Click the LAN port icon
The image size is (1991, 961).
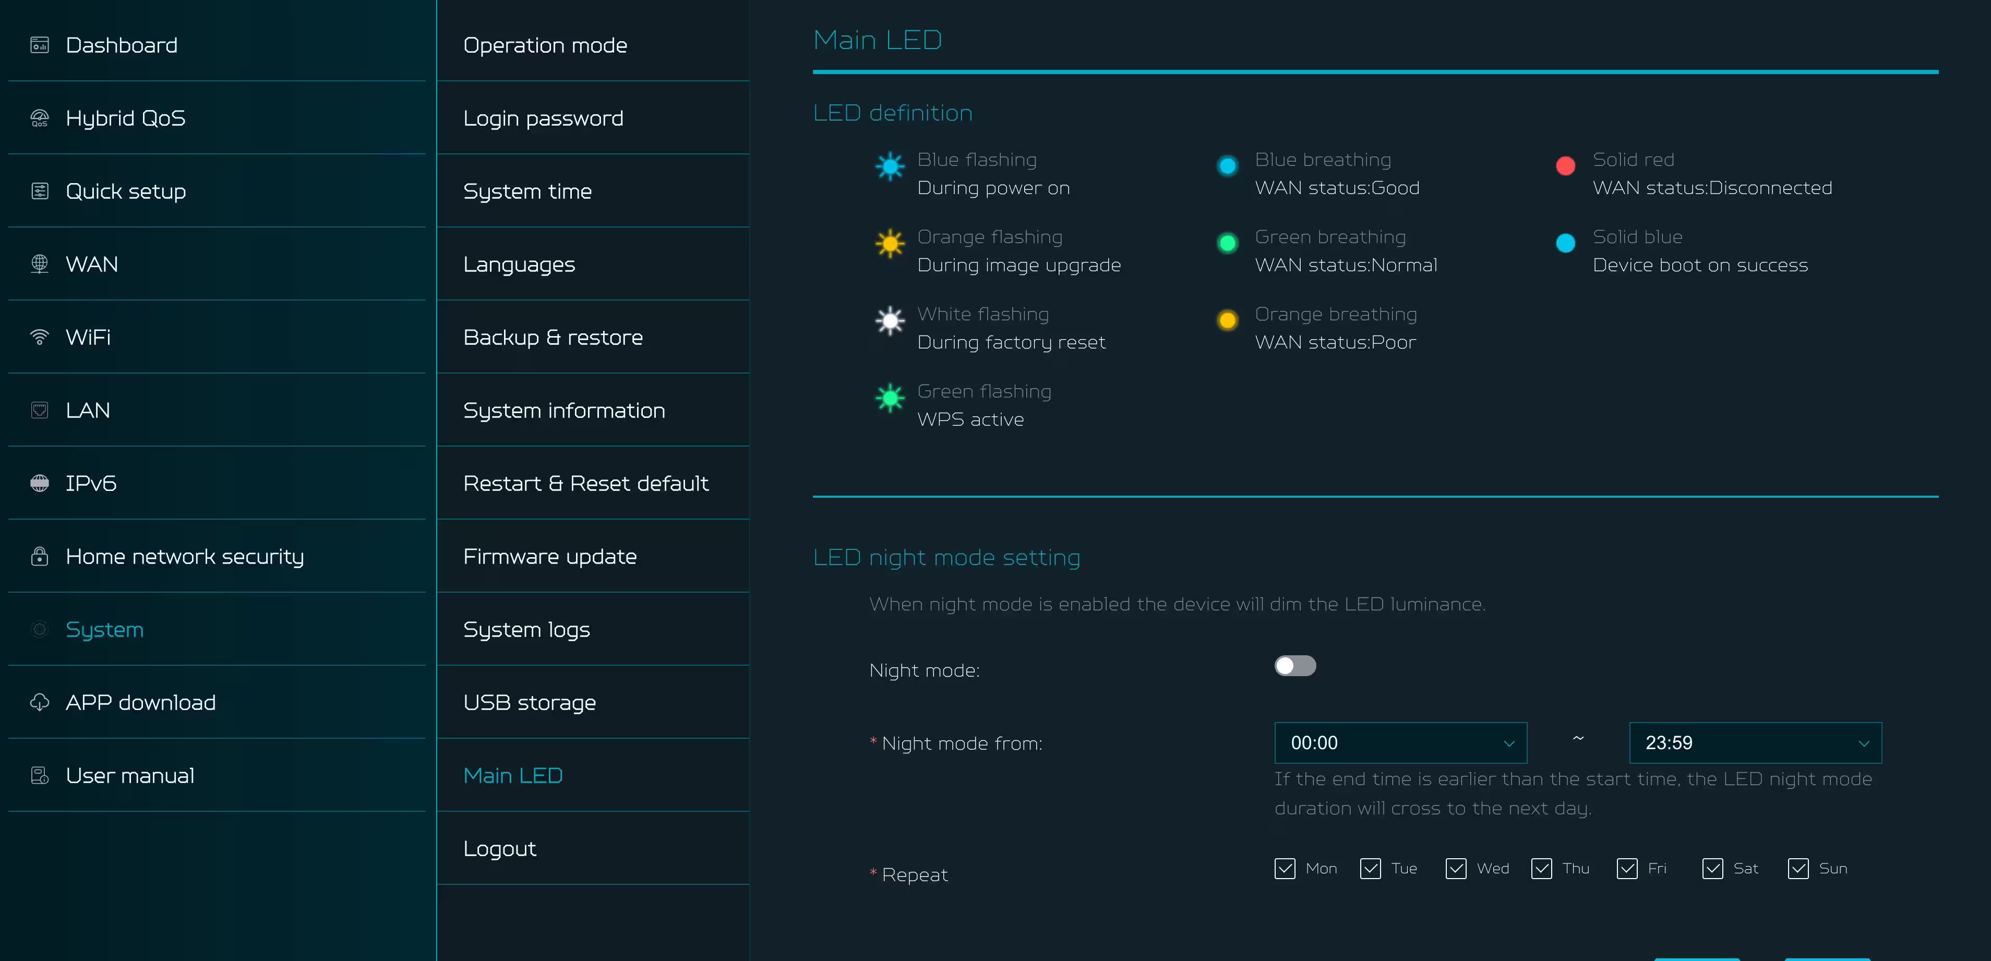point(40,410)
